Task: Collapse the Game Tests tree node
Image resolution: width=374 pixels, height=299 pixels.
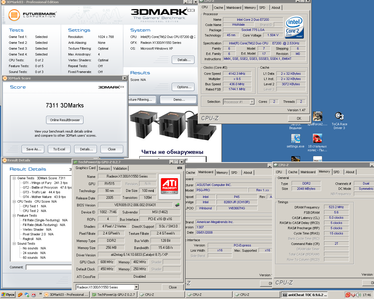Action: pyautogui.click(x=14, y=178)
